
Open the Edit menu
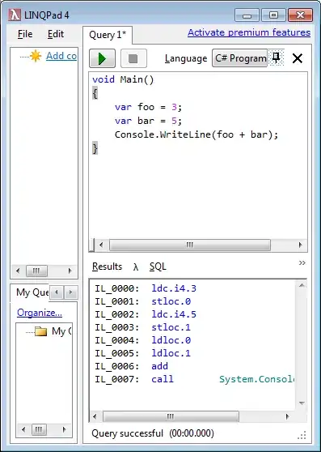[x=56, y=34]
